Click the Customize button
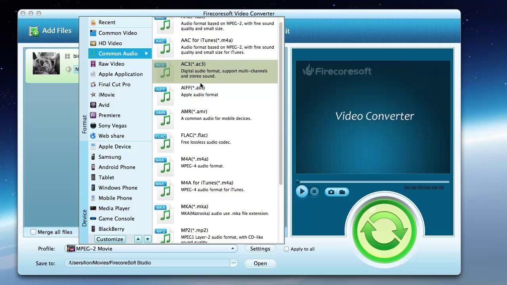The height and width of the screenshot is (285, 507). [110, 239]
